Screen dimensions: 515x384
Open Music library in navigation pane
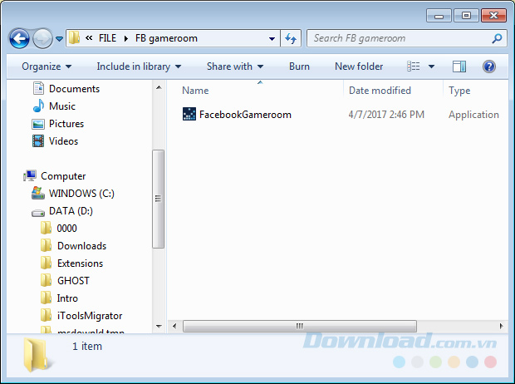pyautogui.click(x=62, y=106)
